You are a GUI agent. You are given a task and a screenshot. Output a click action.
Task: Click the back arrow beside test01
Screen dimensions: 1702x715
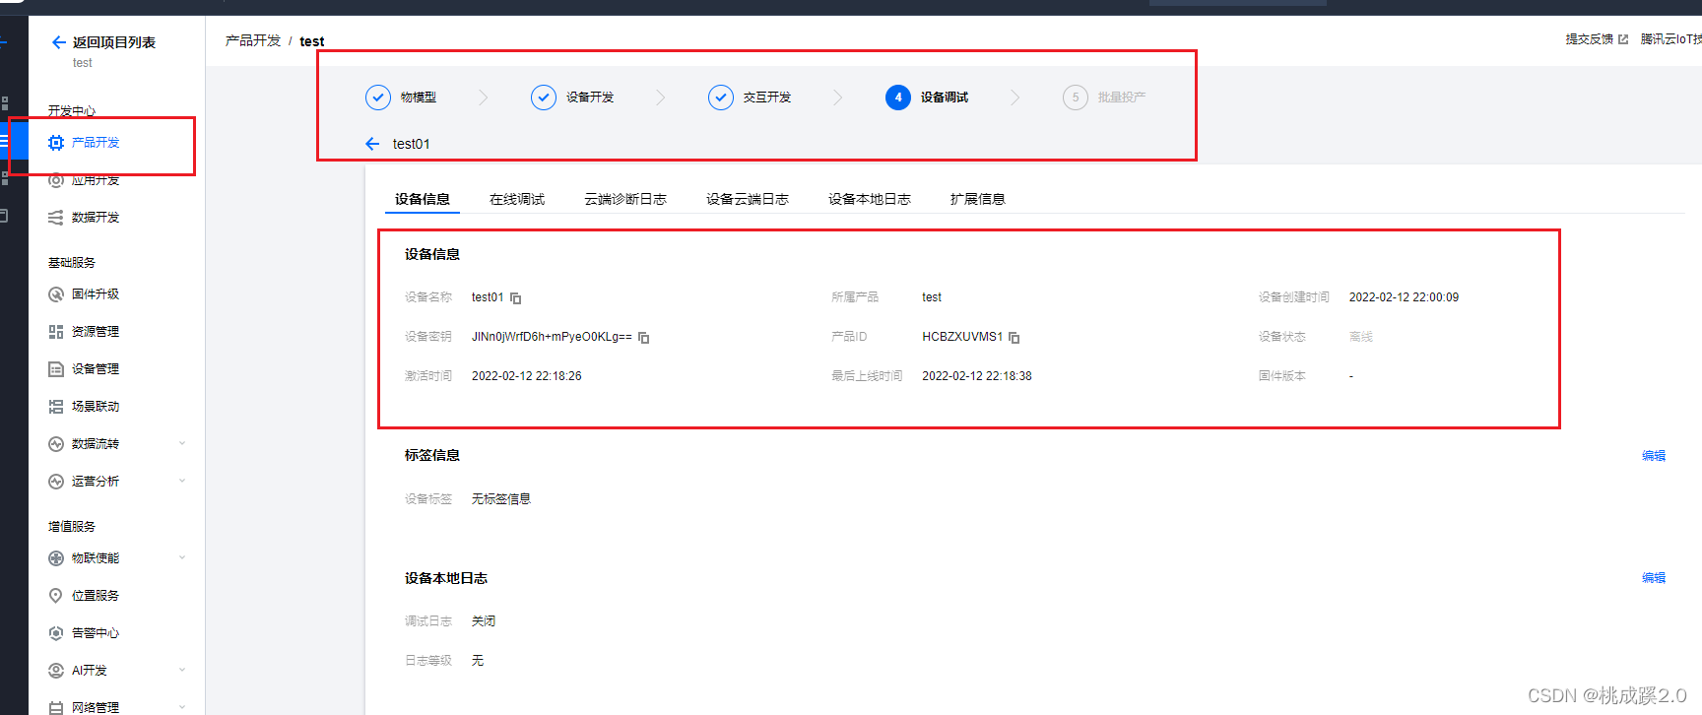372,144
